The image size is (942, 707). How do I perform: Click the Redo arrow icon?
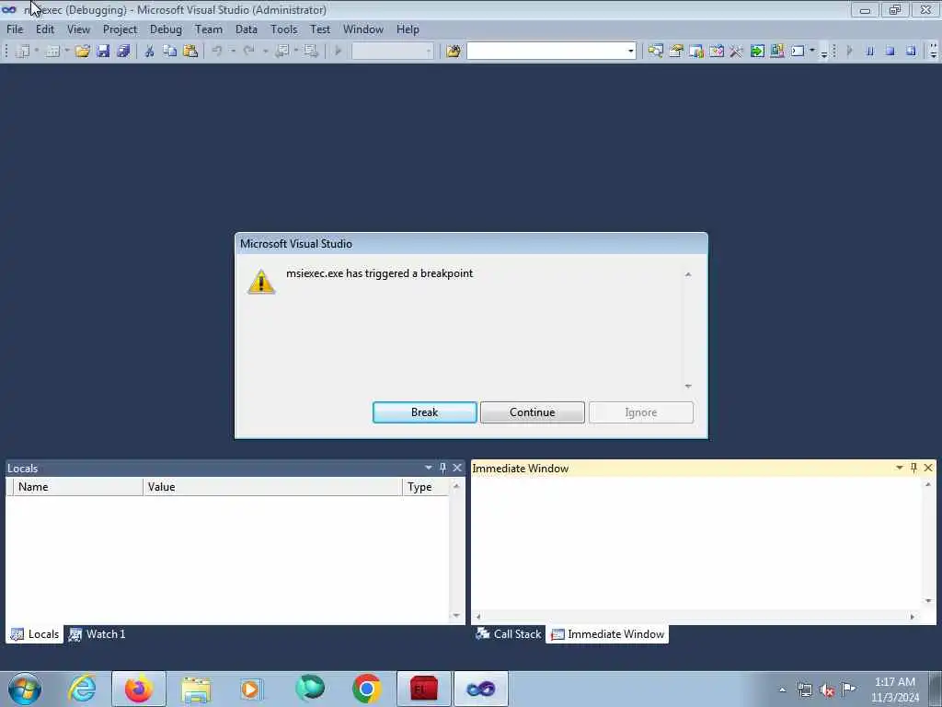[249, 52]
